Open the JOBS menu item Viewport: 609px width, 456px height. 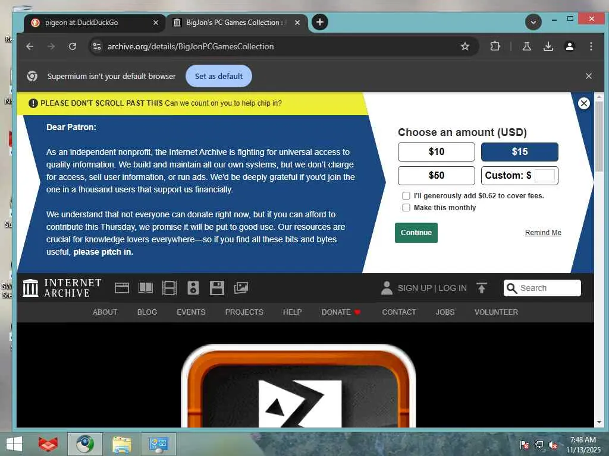[445, 312]
